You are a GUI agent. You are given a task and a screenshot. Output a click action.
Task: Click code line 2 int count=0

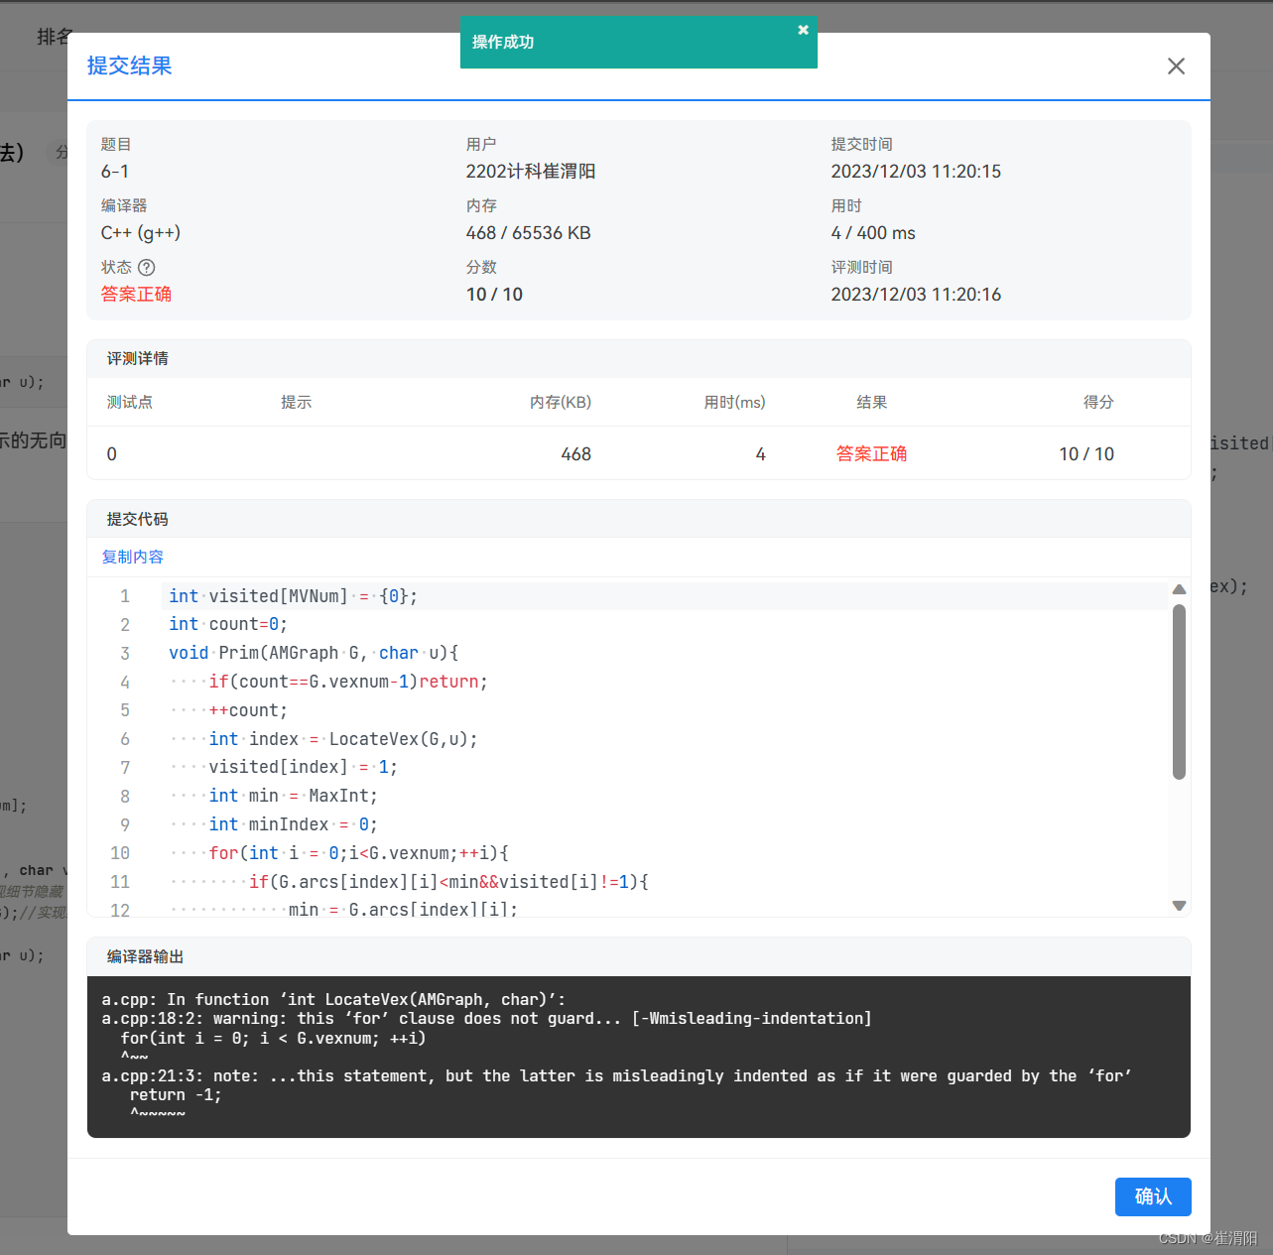(228, 624)
